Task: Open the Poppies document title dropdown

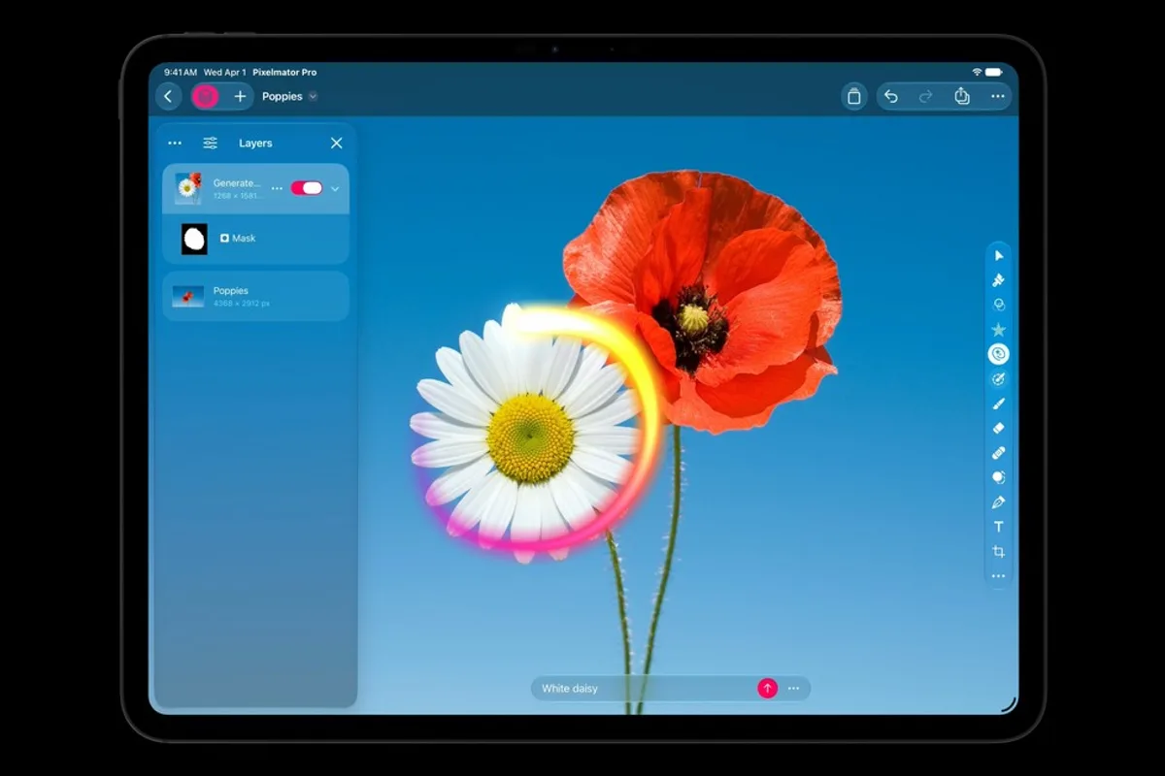Action: click(289, 96)
